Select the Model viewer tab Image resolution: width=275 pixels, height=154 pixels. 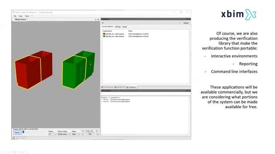20,20
